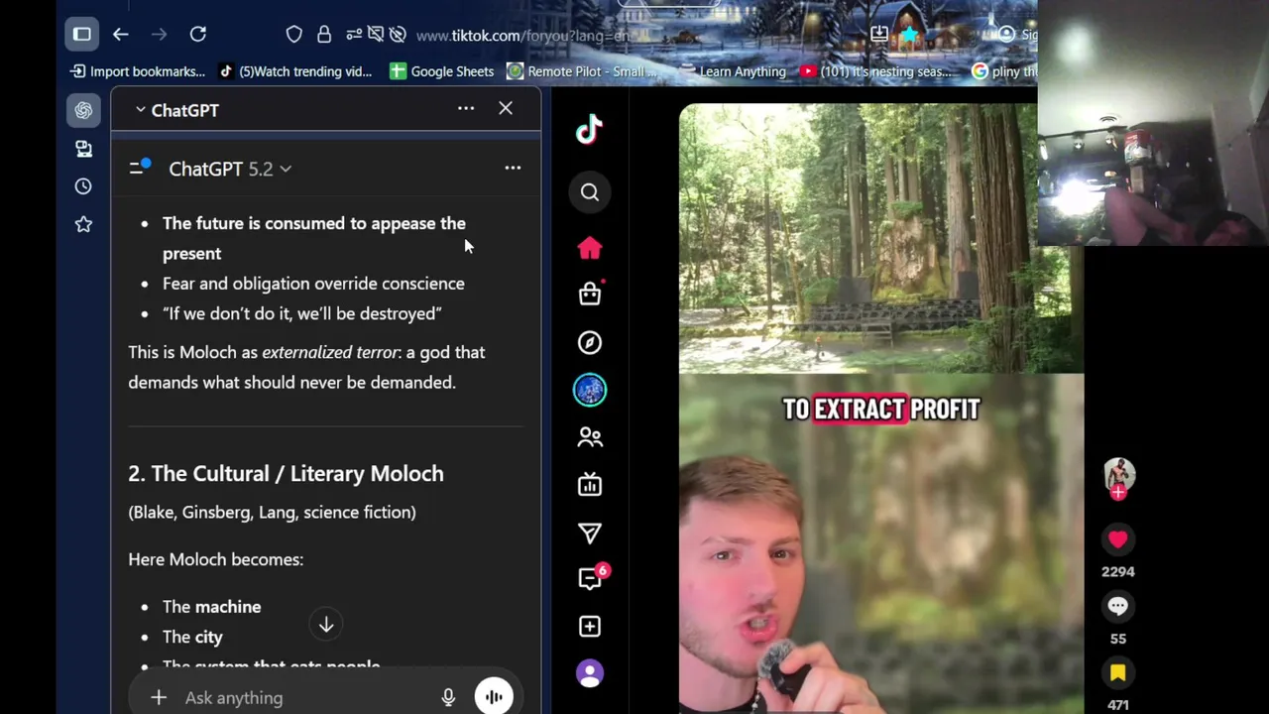The width and height of the screenshot is (1269, 714).
Task: Open history clock icon in sidebar
Action: pos(83,186)
